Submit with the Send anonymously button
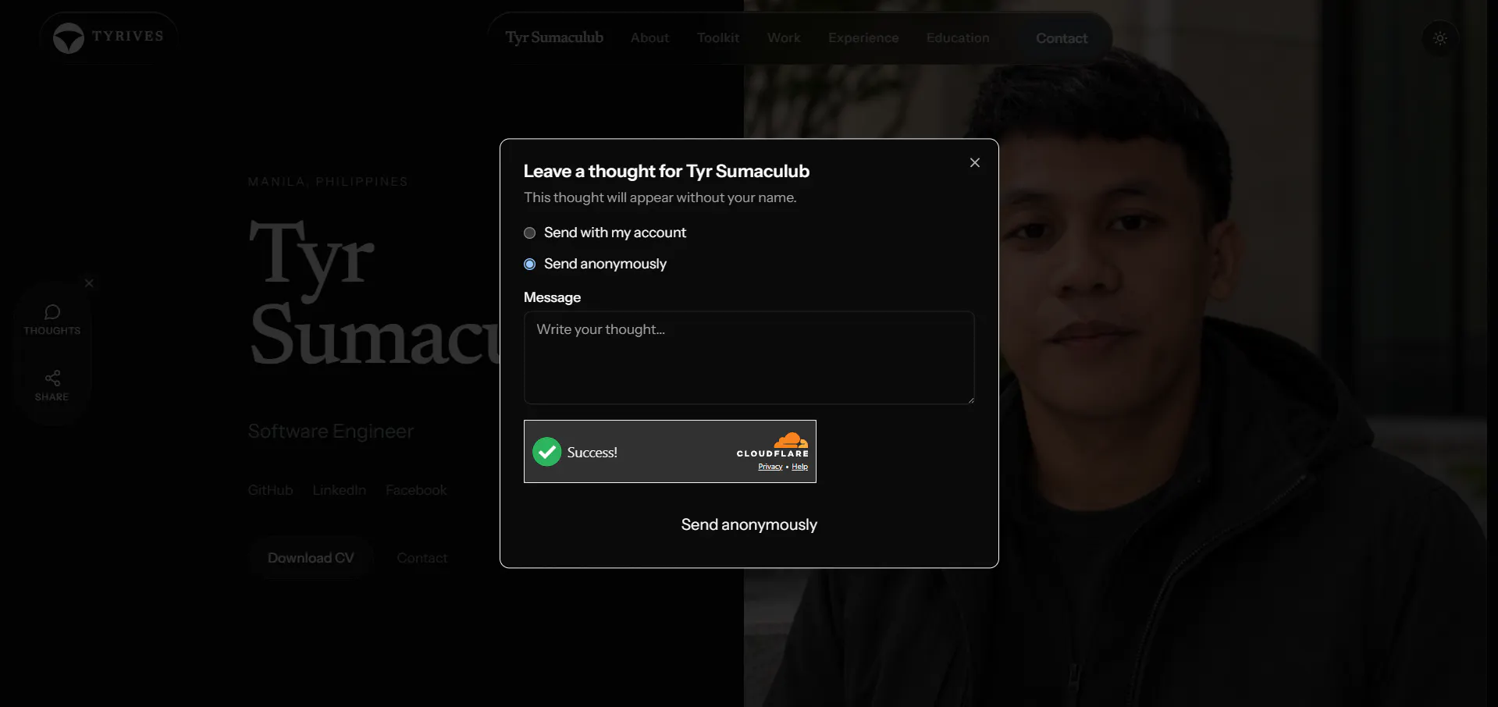The height and width of the screenshot is (707, 1498). point(749,524)
